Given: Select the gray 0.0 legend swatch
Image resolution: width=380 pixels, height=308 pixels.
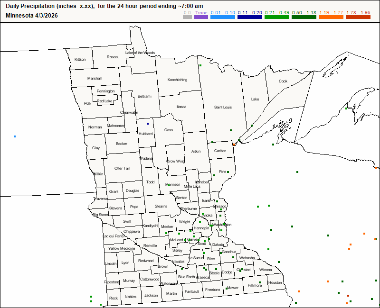Looking at the screenshot, I should tap(187, 17).
